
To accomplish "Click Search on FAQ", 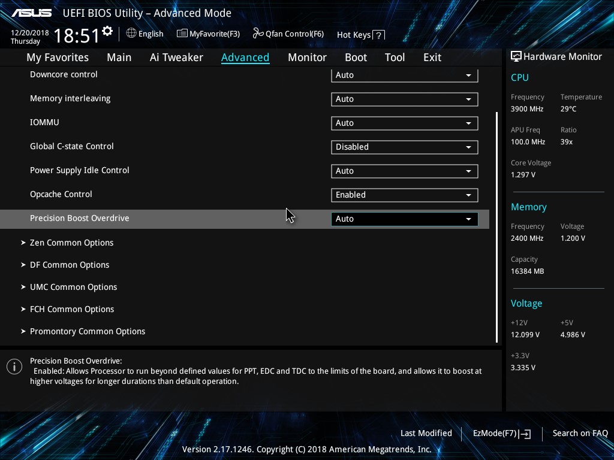I will click(580, 434).
